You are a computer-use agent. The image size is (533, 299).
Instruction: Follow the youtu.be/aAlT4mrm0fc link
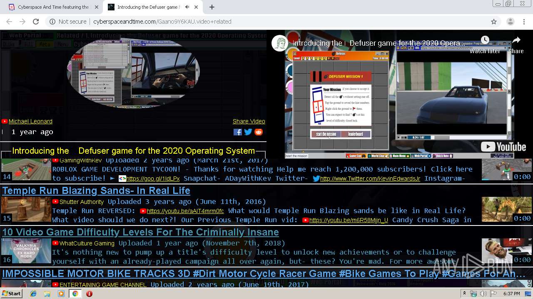(x=185, y=211)
